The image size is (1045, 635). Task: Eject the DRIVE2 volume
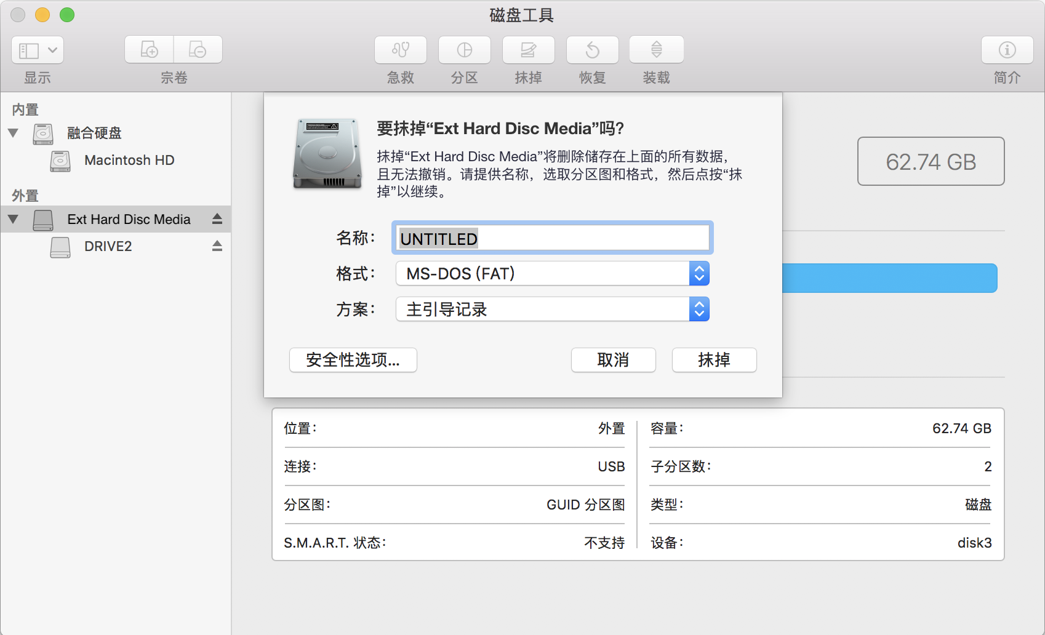tap(217, 246)
